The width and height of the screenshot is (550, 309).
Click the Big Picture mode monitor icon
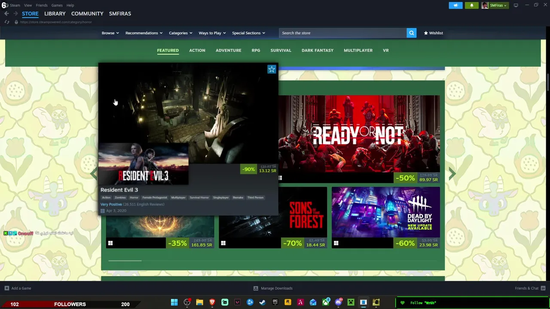[516, 5]
